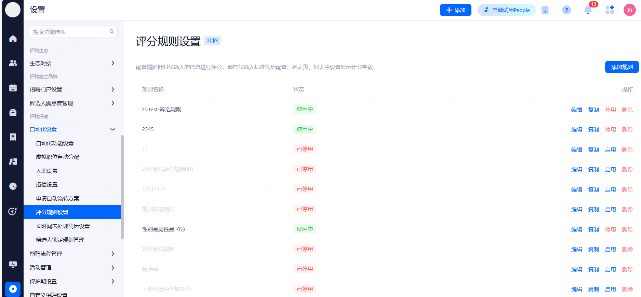This screenshot has width=641, height=297.
Task: Click the 搜索功能选项 search field
Action: pyautogui.click(x=70, y=32)
